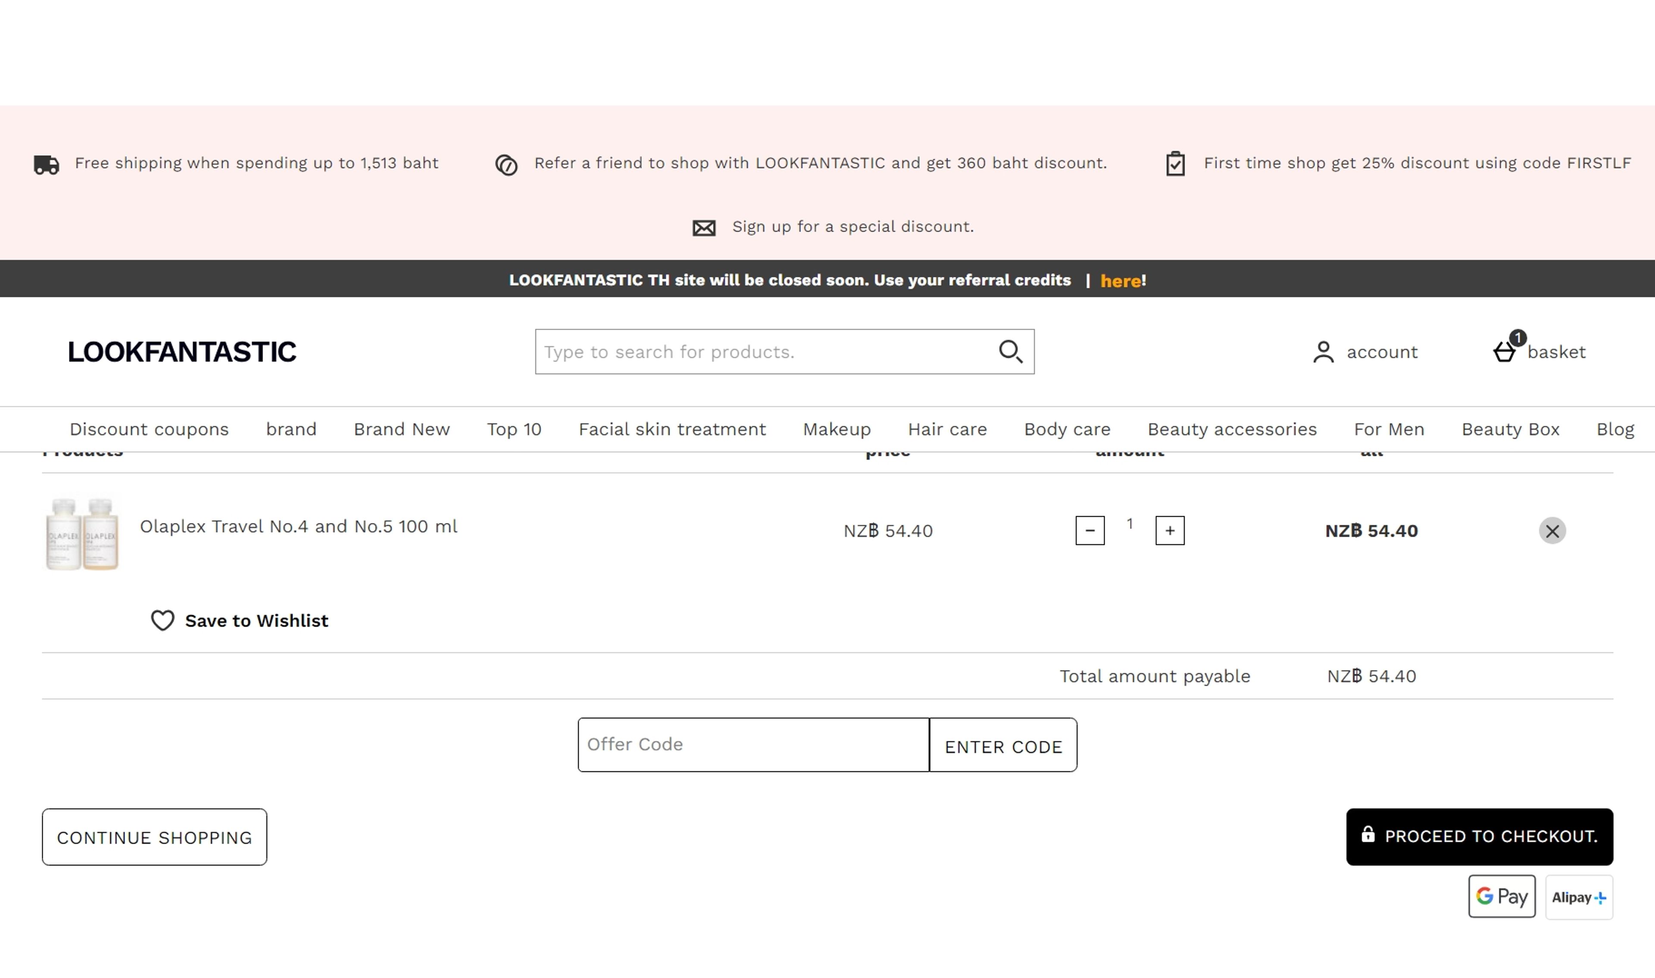Remove Olaplex item with X button
This screenshot has height=978, width=1655.
[x=1552, y=530]
